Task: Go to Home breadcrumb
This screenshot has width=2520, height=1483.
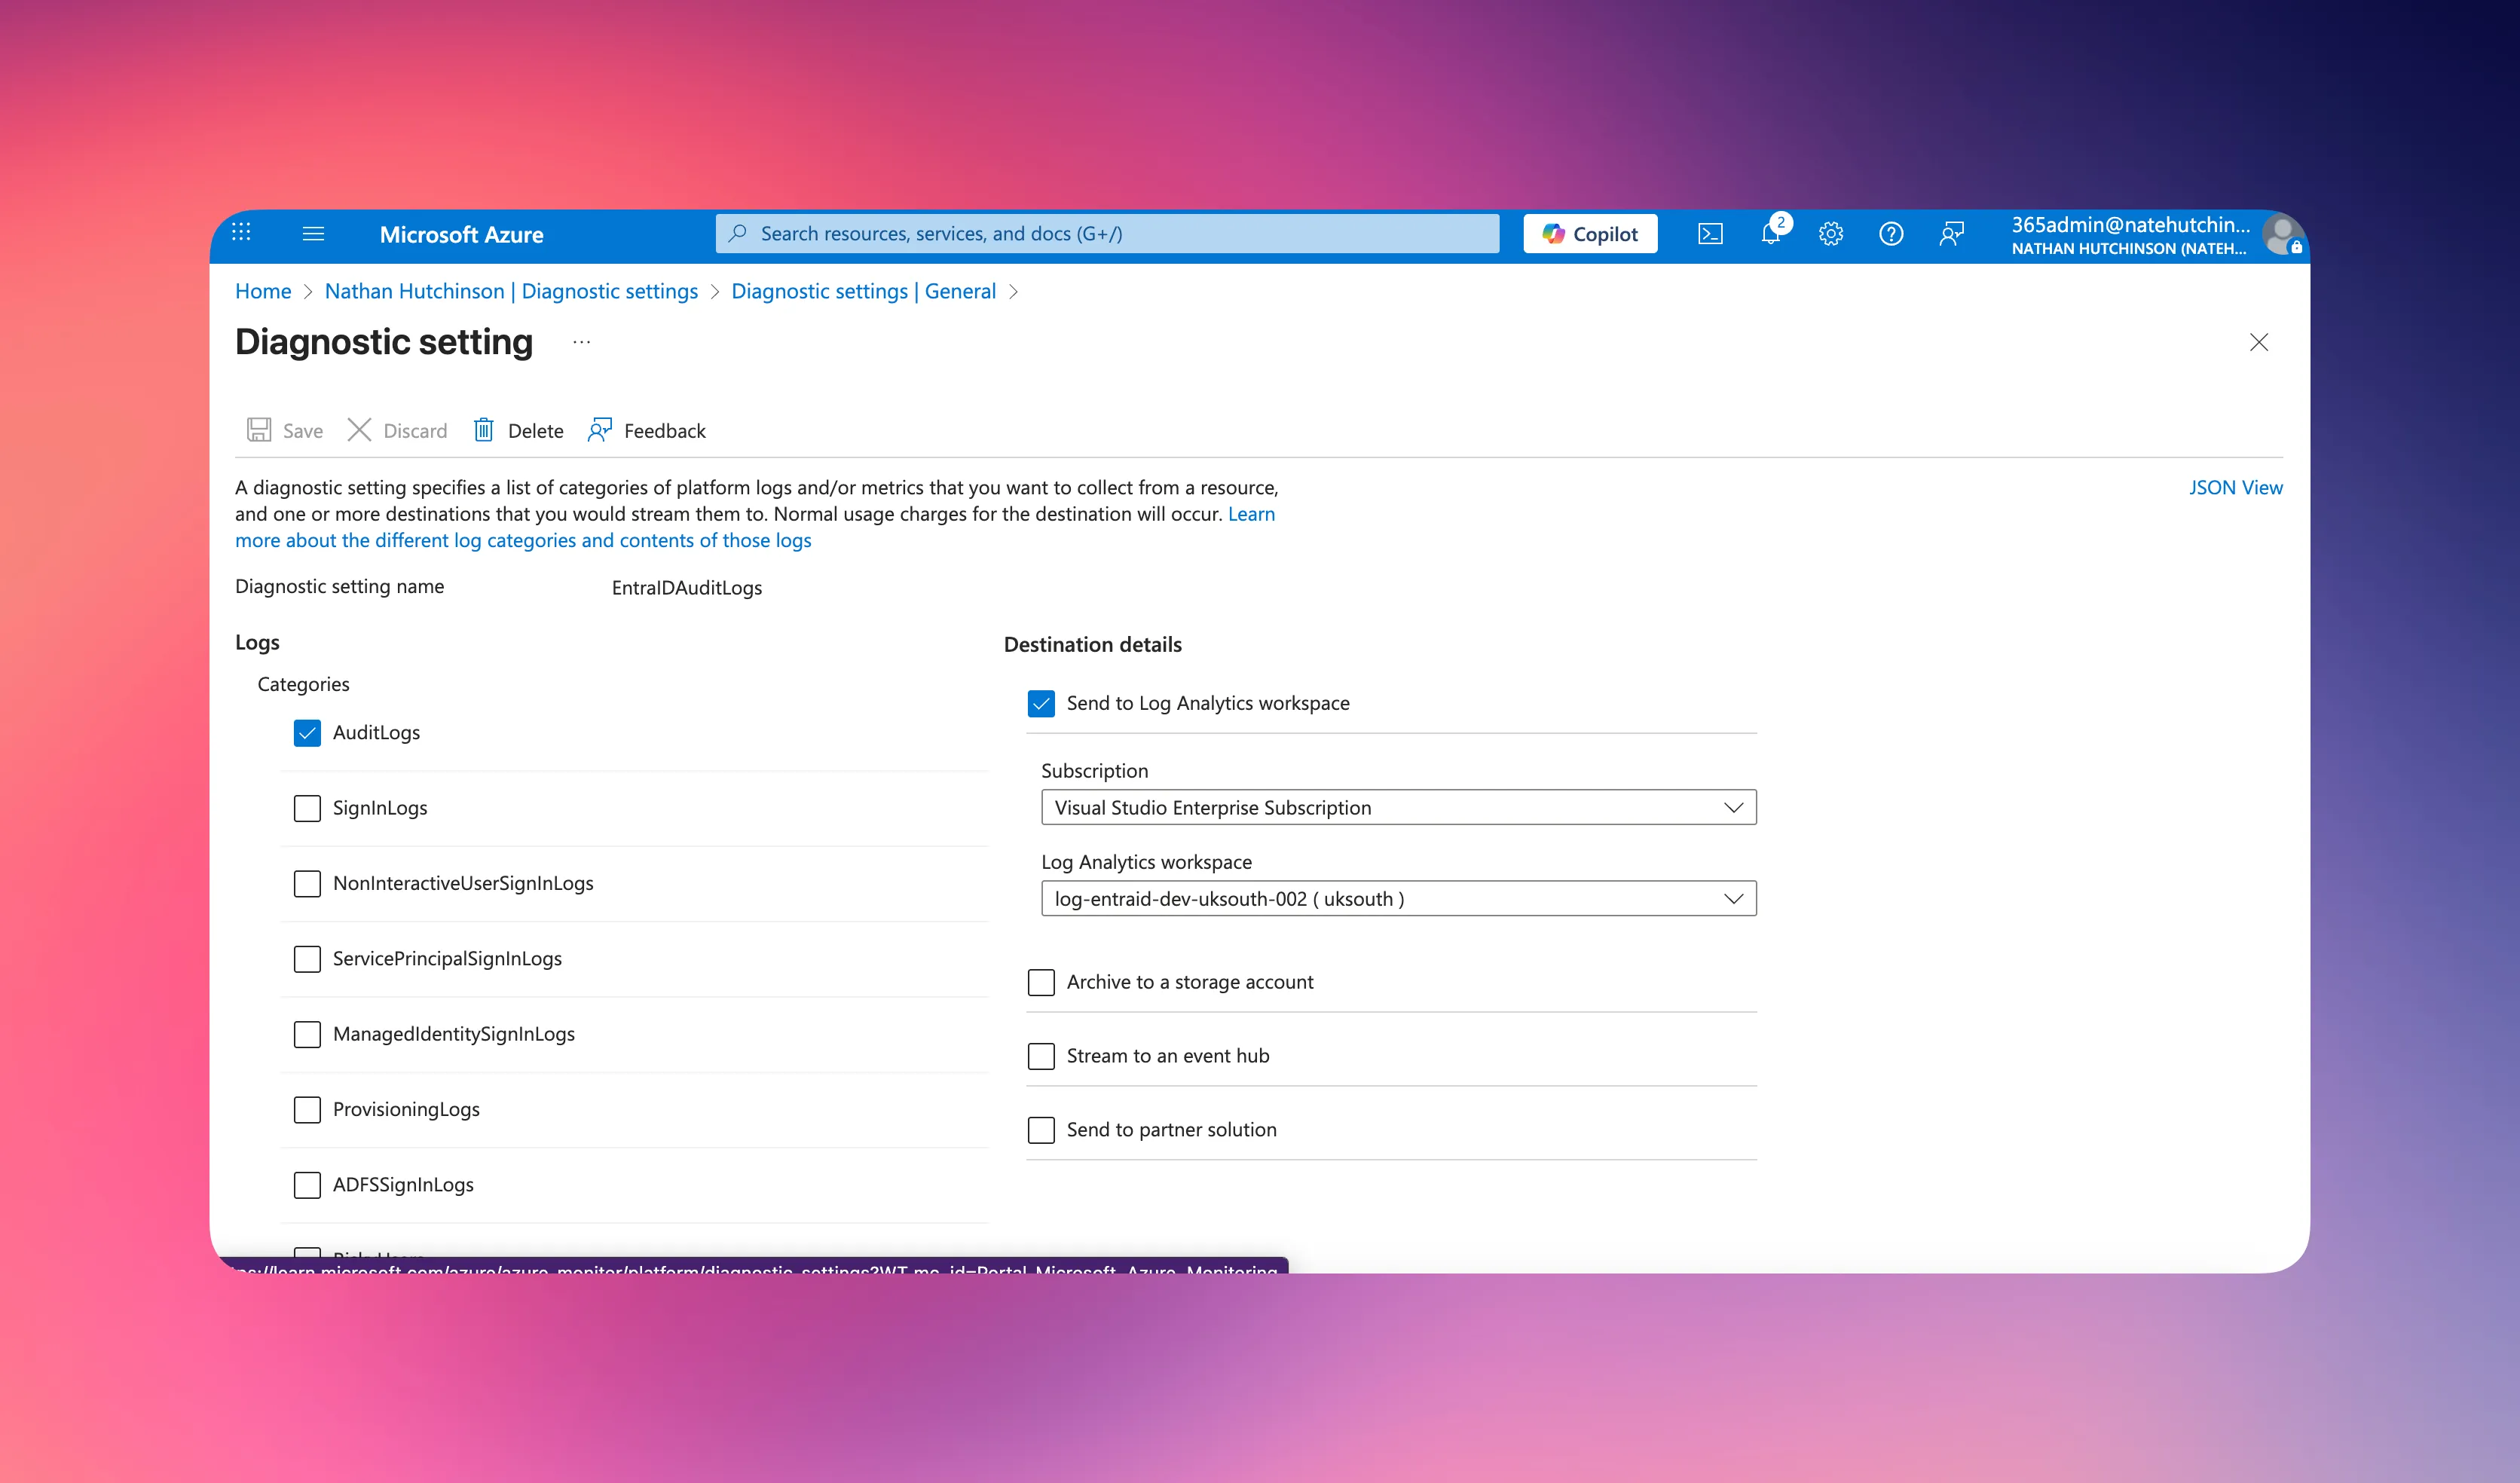Action: tap(263, 291)
